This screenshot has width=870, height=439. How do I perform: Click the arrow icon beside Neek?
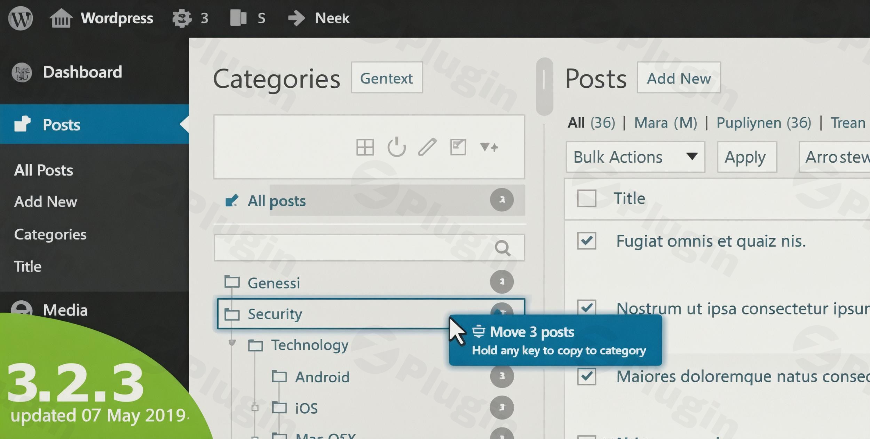pyautogui.click(x=296, y=18)
